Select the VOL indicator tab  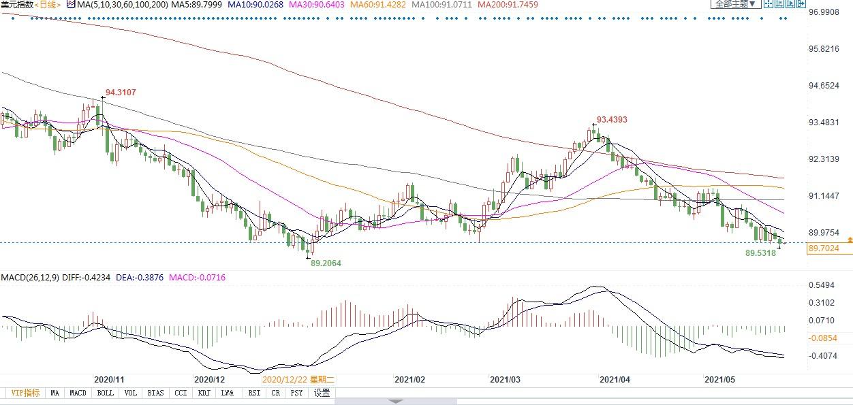[x=131, y=393]
